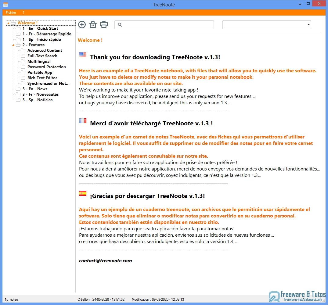Click the folder icon beside Portable App
This screenshot has width=328, height=305.
click(x=23, y=72)
